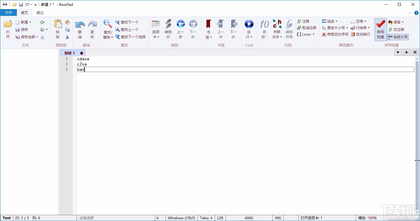
Task: Select the 新建 1 document tab
Action: 72,53
